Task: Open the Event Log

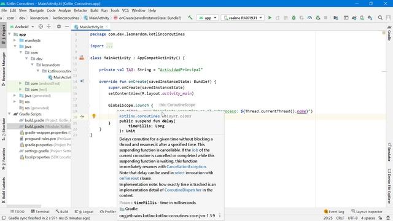Action: (334, 211)
